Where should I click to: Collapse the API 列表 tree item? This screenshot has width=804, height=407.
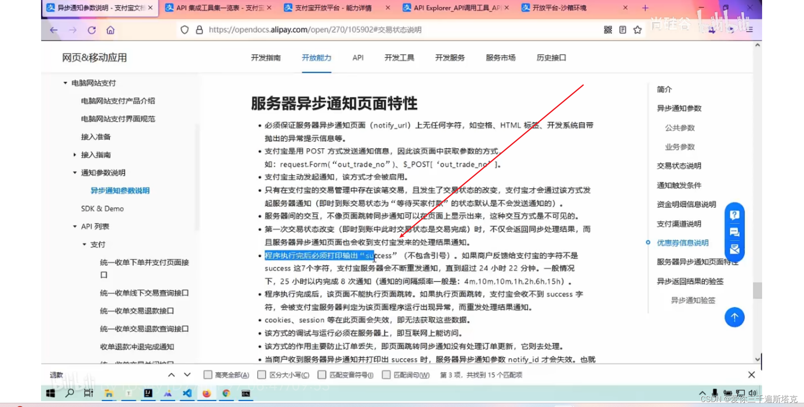[x=75, y=227]
